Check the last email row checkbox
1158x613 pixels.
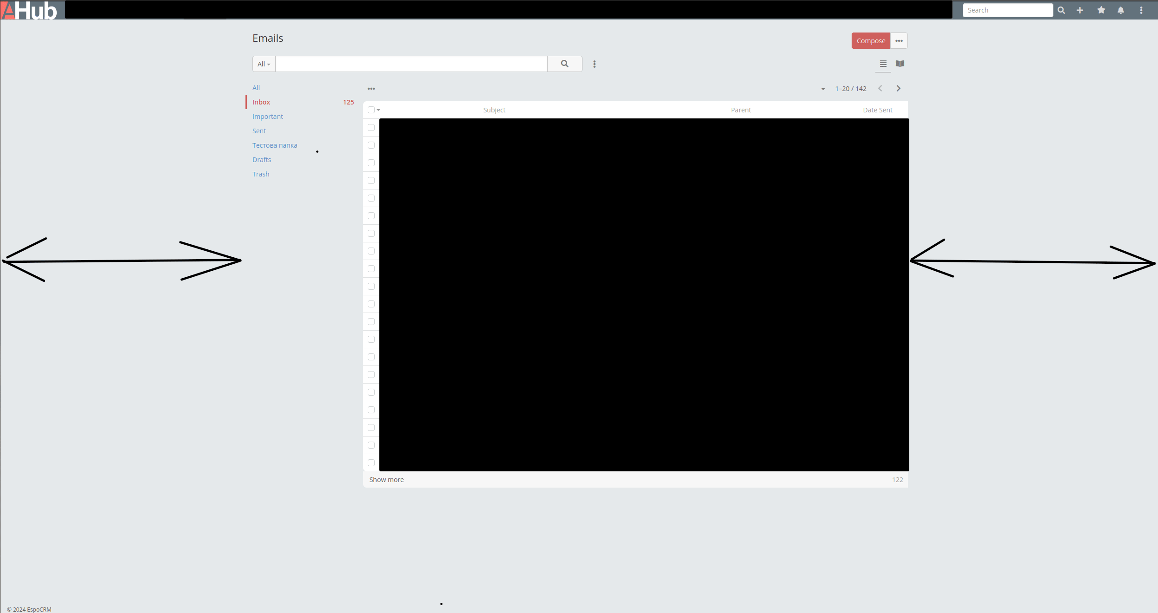[371, 463]
